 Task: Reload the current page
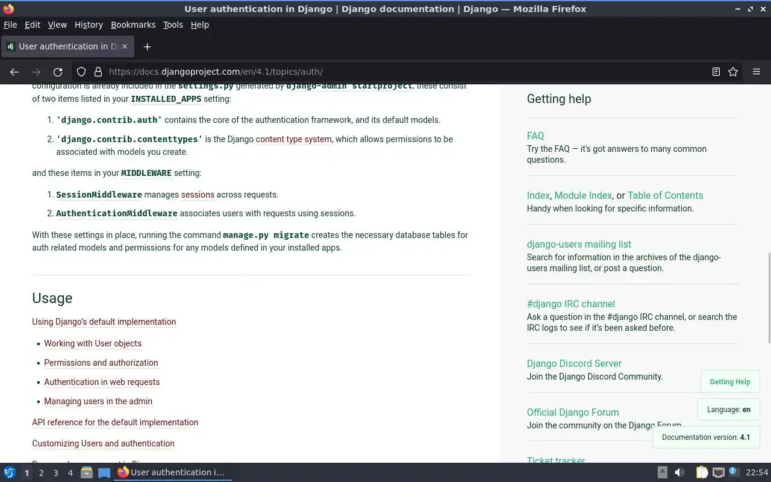click(58, 72)
